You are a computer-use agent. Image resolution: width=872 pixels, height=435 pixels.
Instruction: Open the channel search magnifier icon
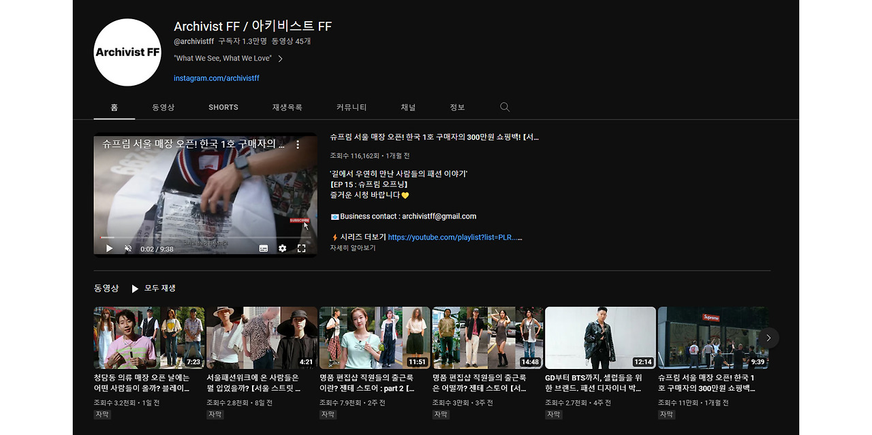(505, 107)
